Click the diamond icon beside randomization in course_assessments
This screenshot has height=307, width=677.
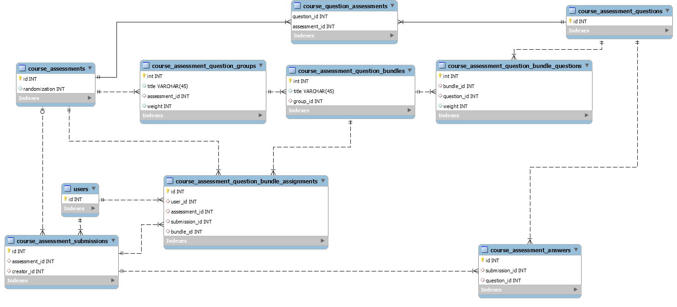pyautogui.click(x=20, y=88)
